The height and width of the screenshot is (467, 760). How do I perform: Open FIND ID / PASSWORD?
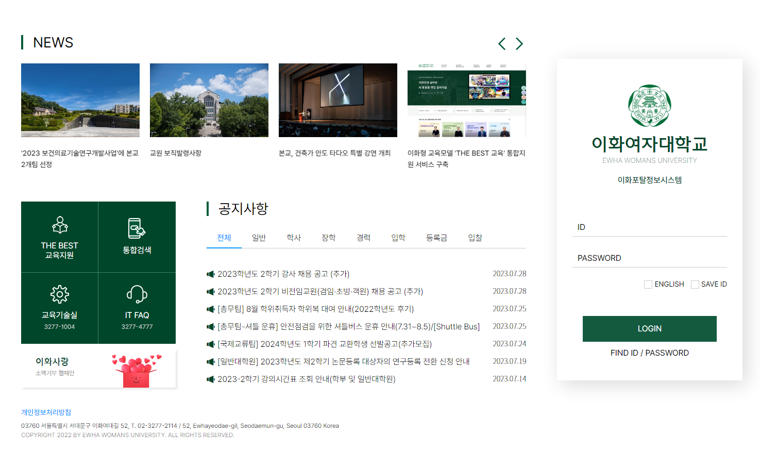[649, 353]
